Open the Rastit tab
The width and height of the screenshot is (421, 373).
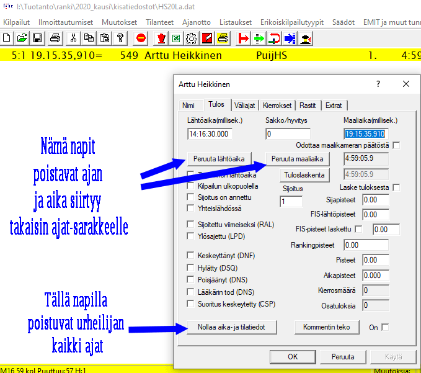(x=308, y=106)
